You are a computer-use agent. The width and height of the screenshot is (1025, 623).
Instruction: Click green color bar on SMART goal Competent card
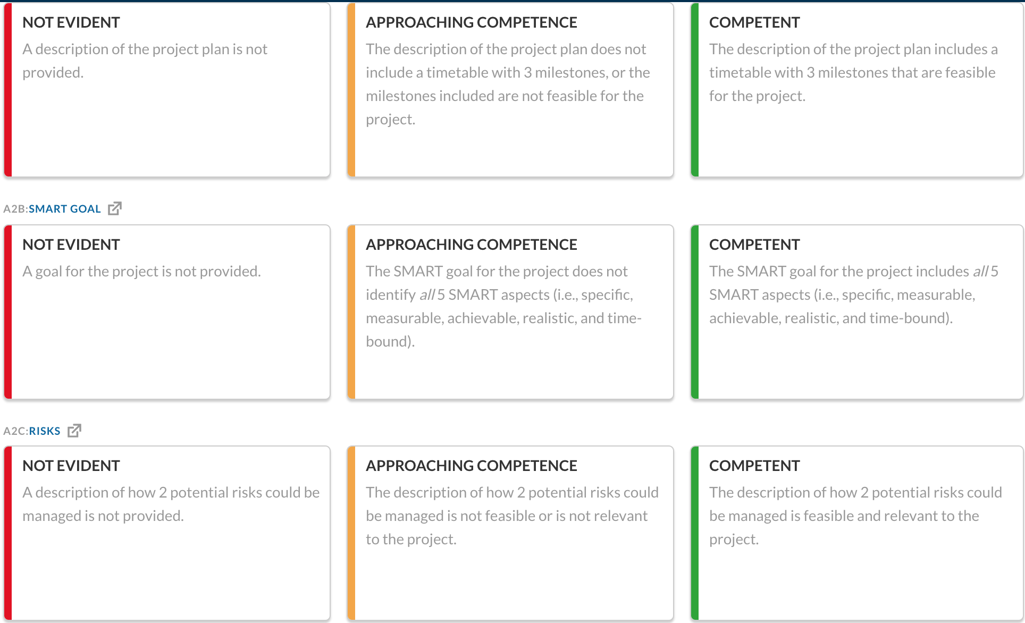(695, 312)
